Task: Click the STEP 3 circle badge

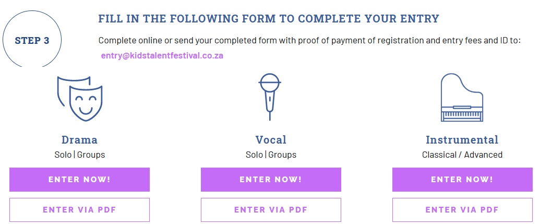Action: [x=32, y=41]
